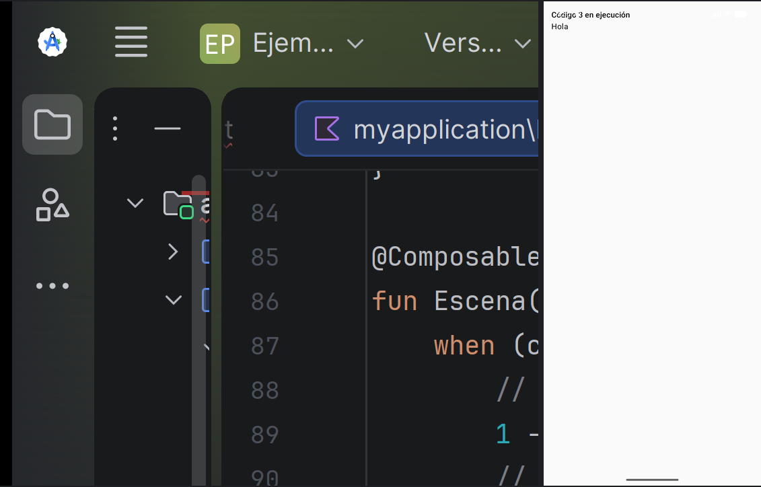Expand the node with the right-pointing chevron
The width and height of the screenshot is (761, 487).
click(173, 252)
